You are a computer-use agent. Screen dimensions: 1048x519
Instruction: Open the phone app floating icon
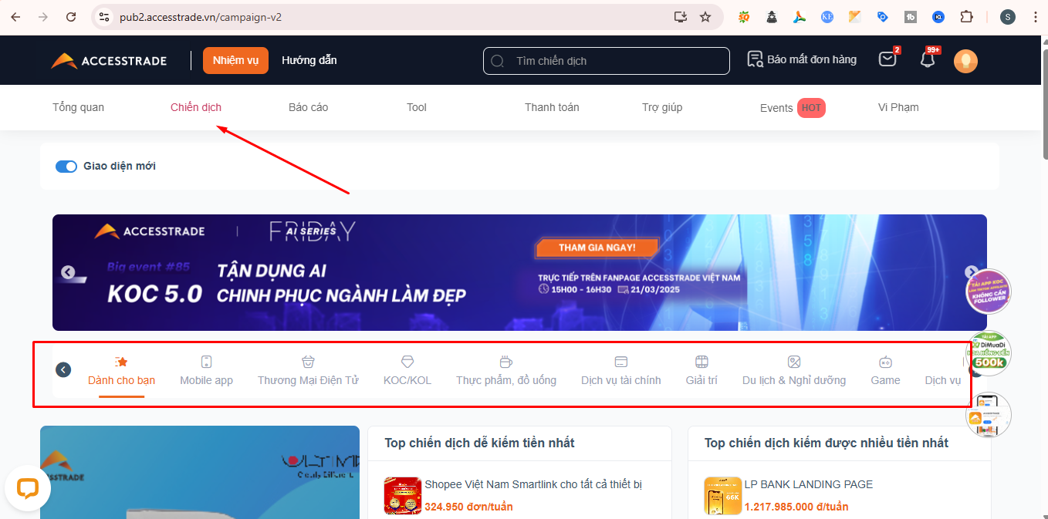tap(989, 416)
